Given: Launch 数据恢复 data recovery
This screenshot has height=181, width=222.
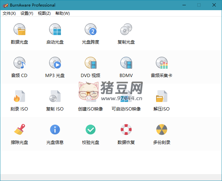Looking at the screenshot, I should pos(126,130).
